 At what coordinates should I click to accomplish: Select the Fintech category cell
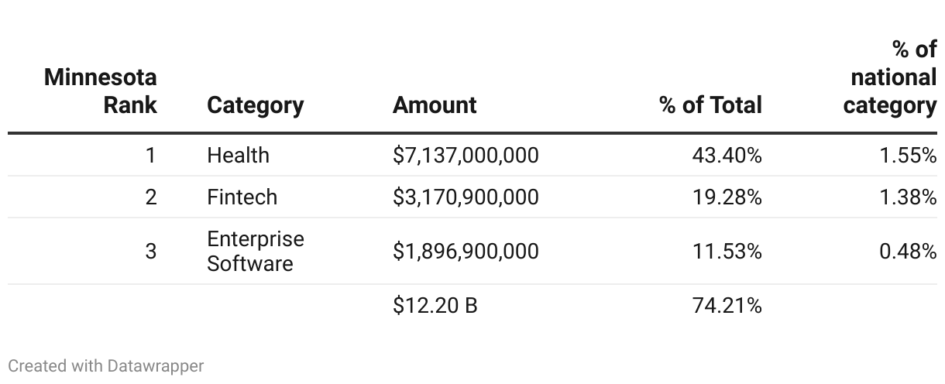point(242,197)
